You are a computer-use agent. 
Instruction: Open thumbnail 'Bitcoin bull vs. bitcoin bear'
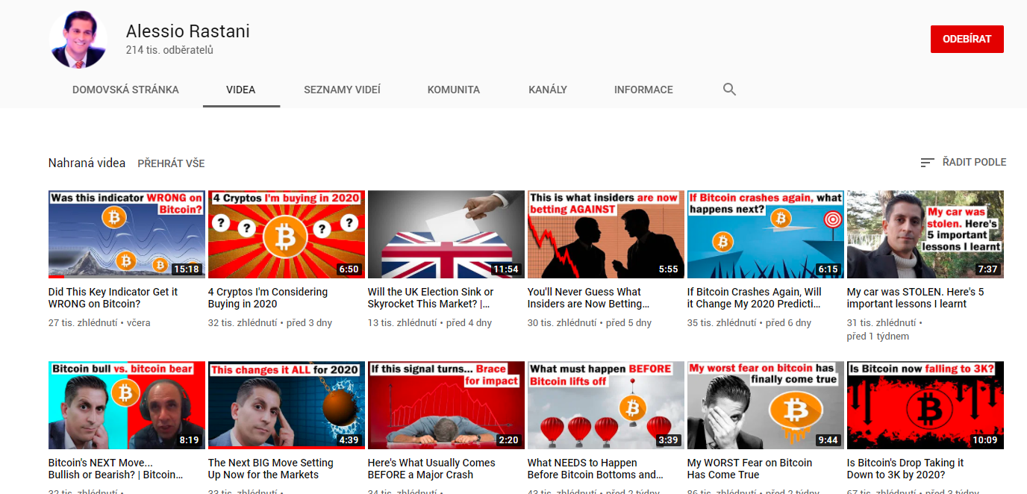pyautogui.click(x=127, y=405)
